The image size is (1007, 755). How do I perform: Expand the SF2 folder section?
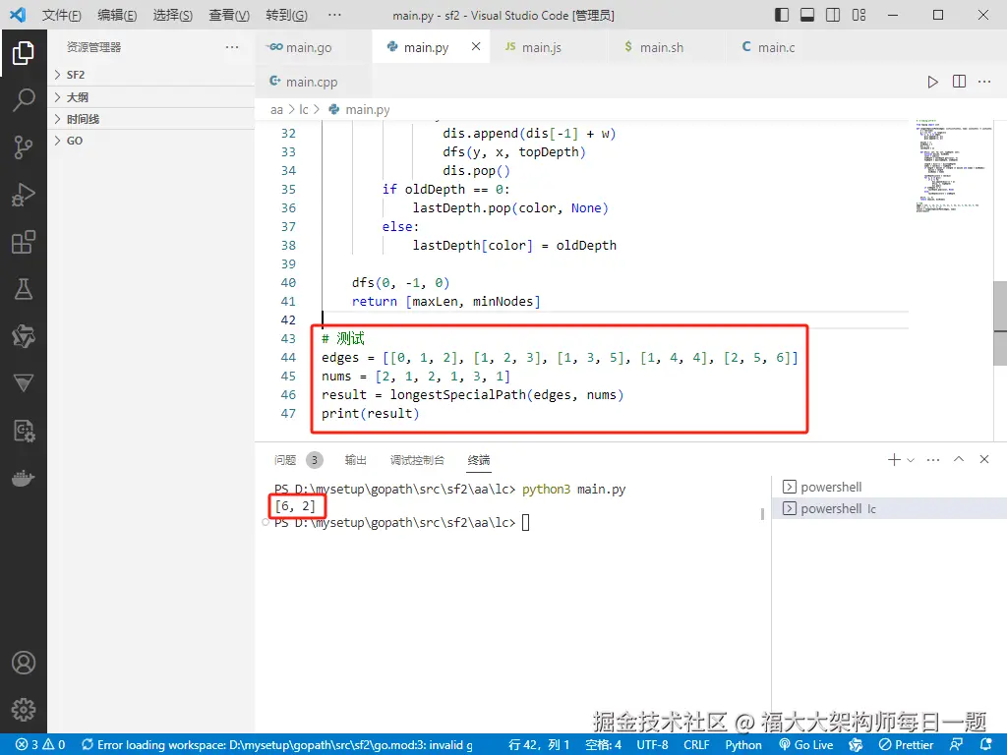point(151,75)
